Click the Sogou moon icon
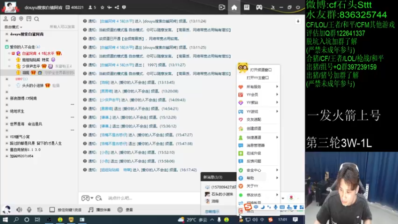The image size is (398, 224). click(263, 207)
